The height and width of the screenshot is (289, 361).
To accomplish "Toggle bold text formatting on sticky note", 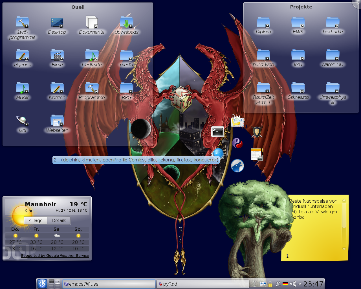I will point(287,256).
